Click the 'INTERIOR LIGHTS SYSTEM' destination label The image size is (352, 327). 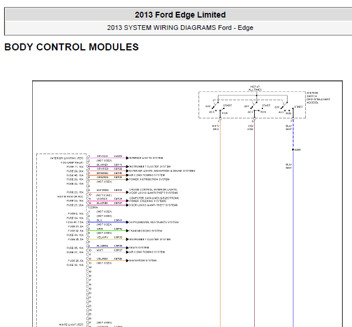[x=146, y=158]
